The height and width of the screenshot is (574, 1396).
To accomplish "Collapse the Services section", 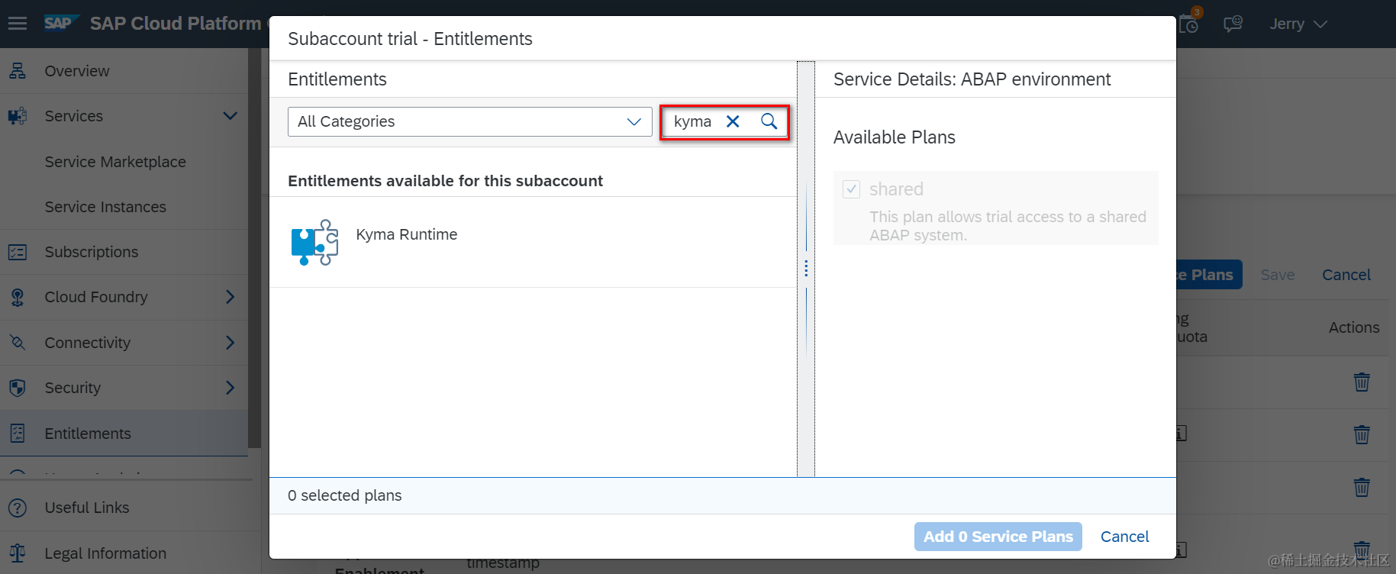I will pos(230,116).
